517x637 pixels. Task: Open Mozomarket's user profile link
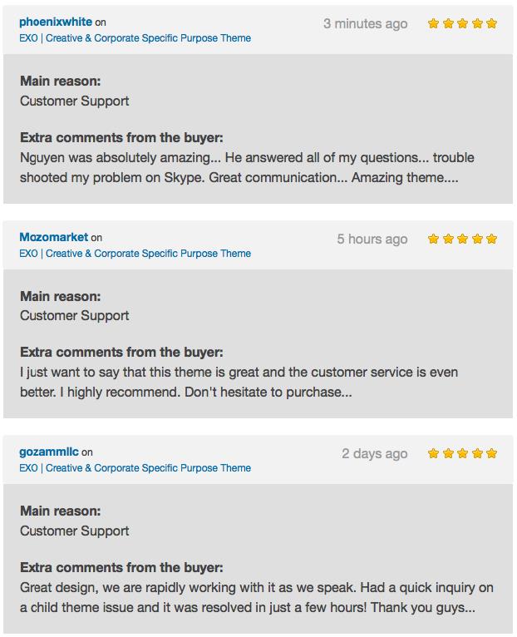pos(53,237)
